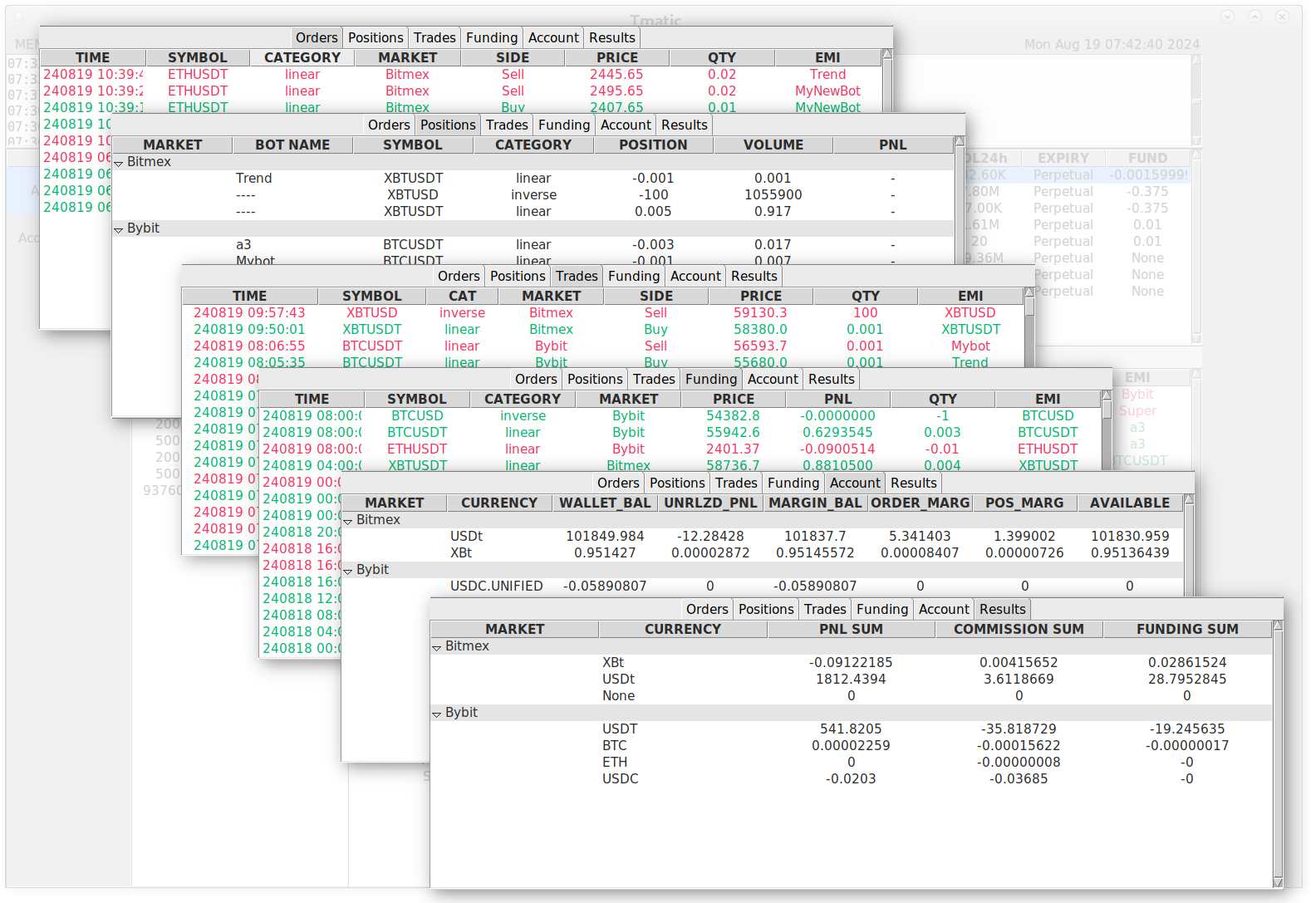Click the Funding window scroll-up arrow
This screenshot has height=903, width=1311.
pos(1107,395)
